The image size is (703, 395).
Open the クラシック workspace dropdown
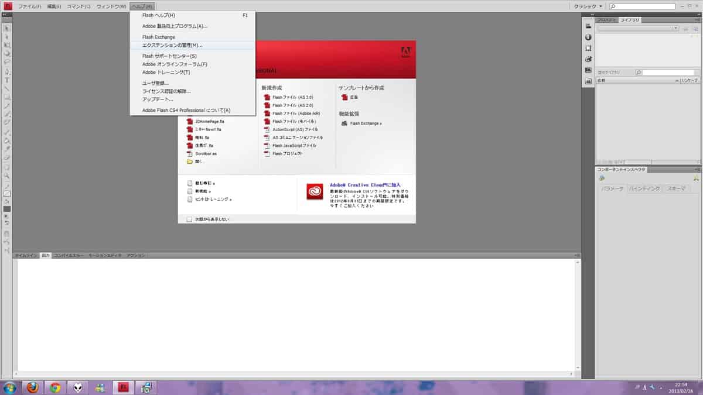(588, 6)
